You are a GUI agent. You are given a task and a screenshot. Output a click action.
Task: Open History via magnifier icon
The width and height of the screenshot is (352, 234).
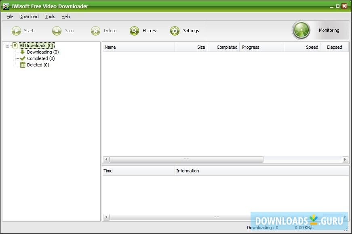pos(134,31)
